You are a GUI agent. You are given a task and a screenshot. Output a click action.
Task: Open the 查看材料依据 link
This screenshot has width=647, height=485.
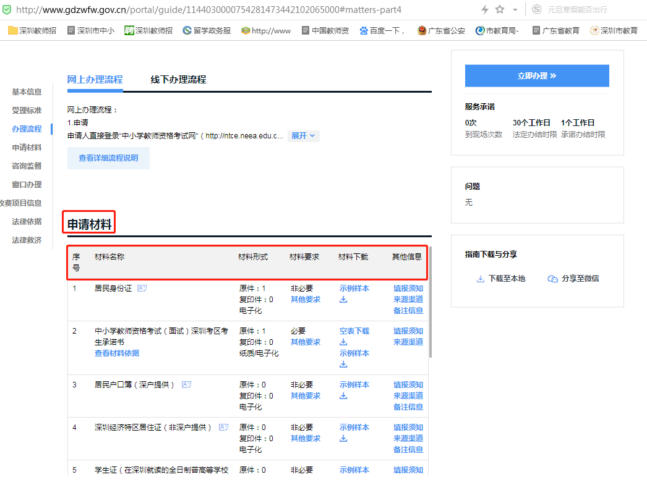pos(117,353)
